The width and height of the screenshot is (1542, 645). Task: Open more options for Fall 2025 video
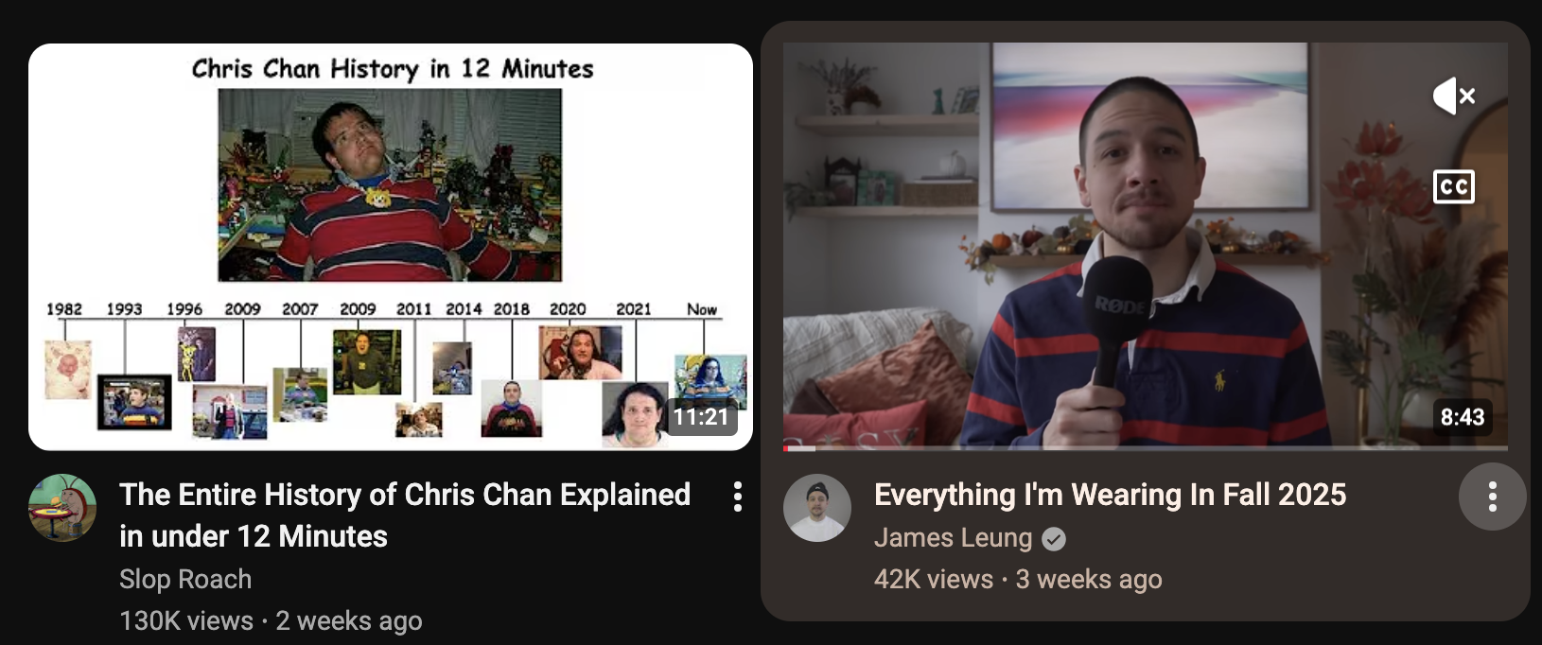coord(1492,497)
